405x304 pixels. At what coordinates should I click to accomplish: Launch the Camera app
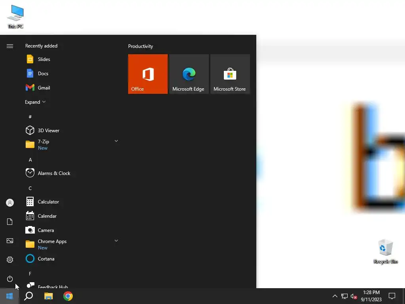[x=72, y=230]
